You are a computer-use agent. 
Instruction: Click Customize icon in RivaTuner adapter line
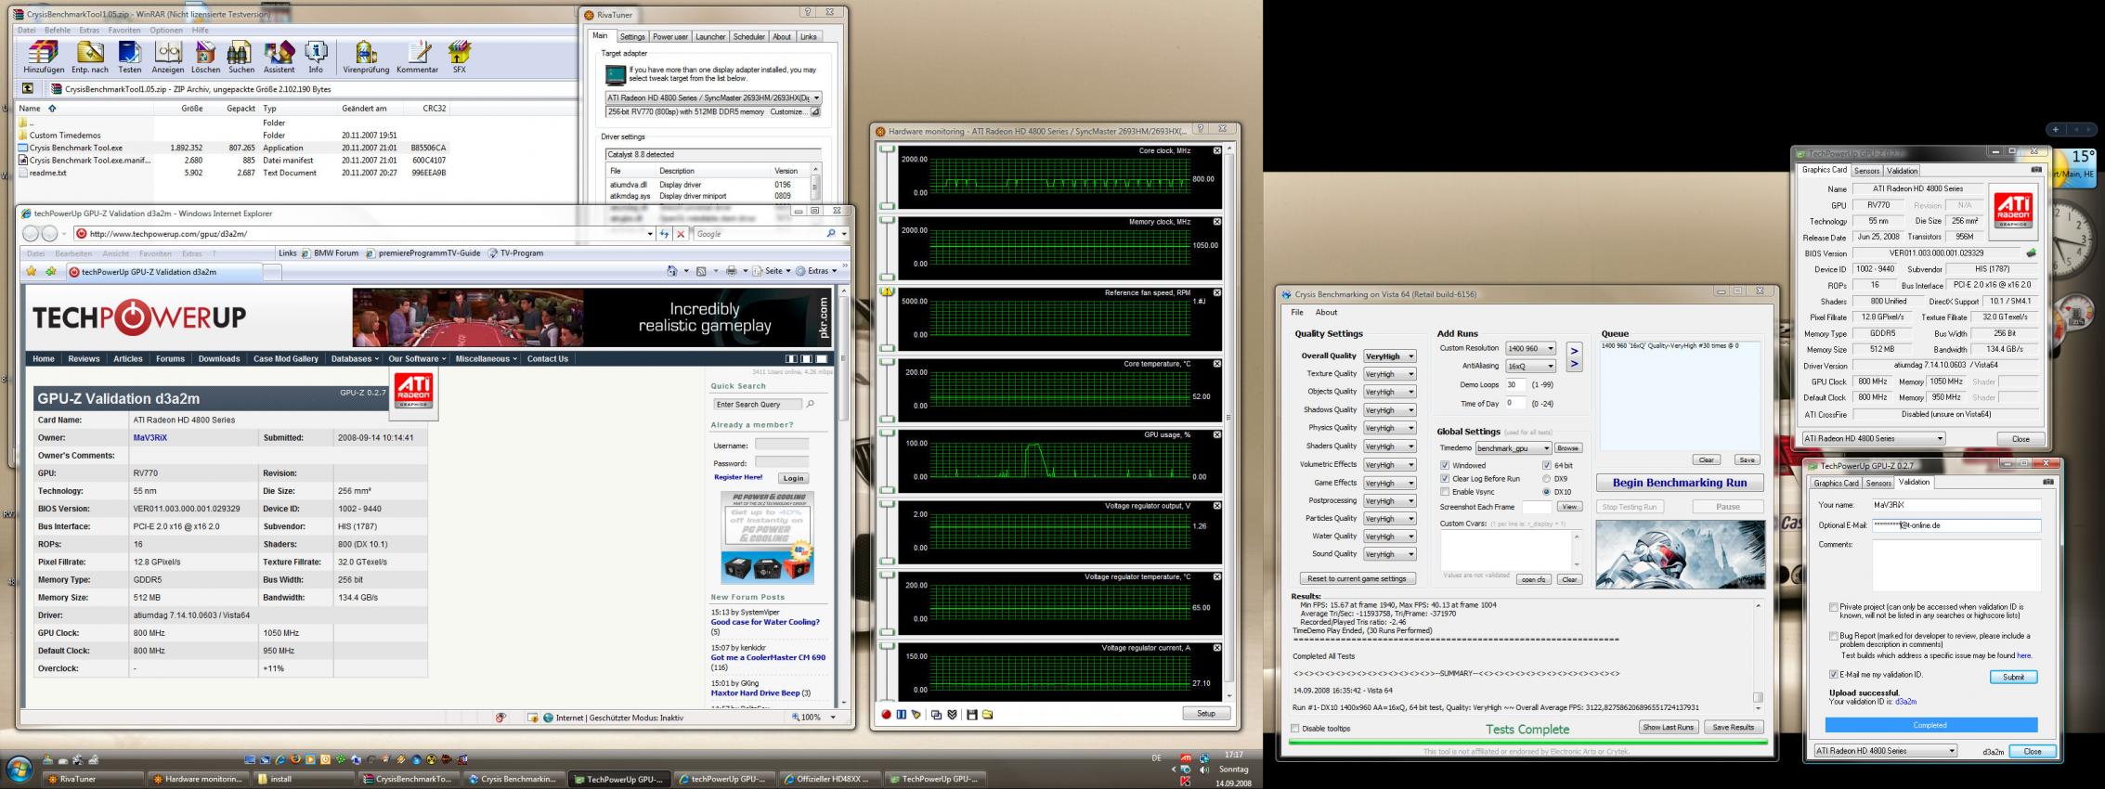pos(815,111)
